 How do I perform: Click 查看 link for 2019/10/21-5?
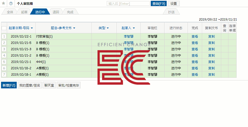pyautogui.click(x=195, y=43)
